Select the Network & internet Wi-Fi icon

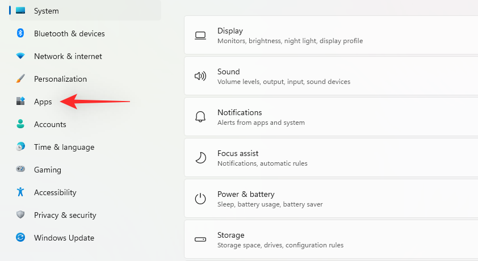tap(20, 56)
